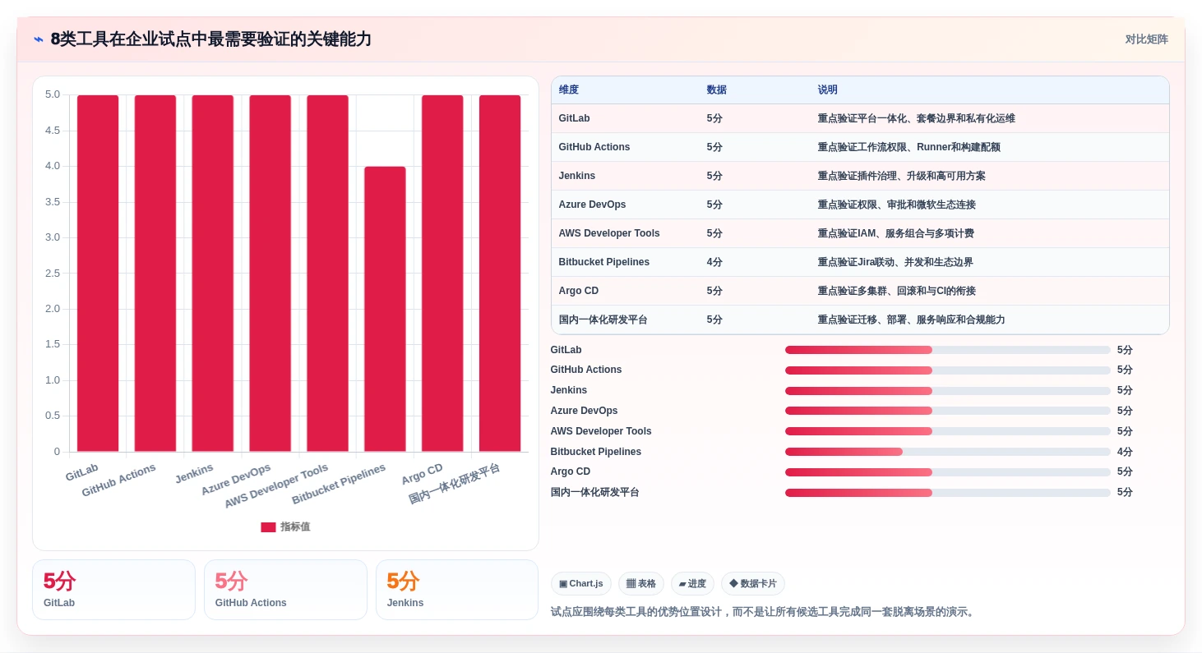Click the Argo CD bar in chart
Image resolution: width=1202 pixels, height=653 pixels.
pyautogui.click(x=442, y=274)
